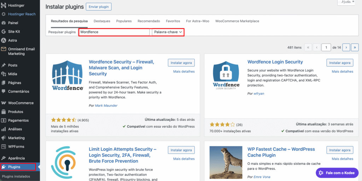This screenshot has height=181, width=362.
Task: Click the Enviar plugin button
Action: point(99,7)
